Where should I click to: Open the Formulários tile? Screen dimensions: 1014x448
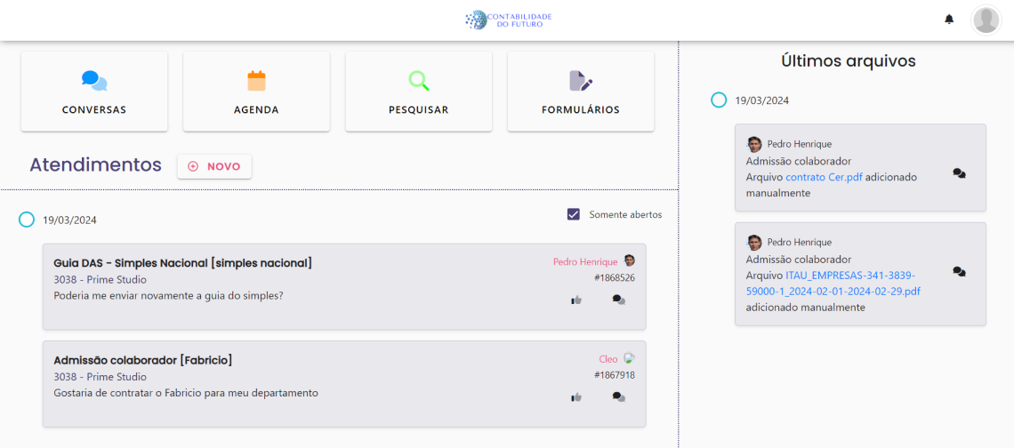580,92
